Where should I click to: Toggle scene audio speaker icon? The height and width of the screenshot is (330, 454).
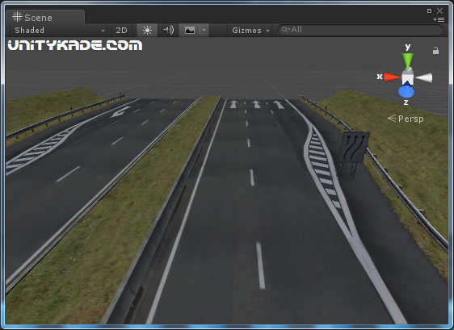tap(168, 30)
